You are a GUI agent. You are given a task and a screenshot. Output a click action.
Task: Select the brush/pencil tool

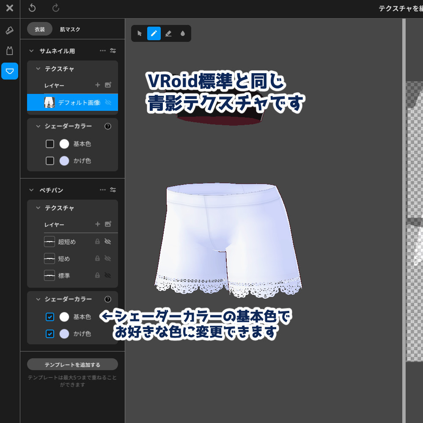pyautogui.click(x=154, y=33)
